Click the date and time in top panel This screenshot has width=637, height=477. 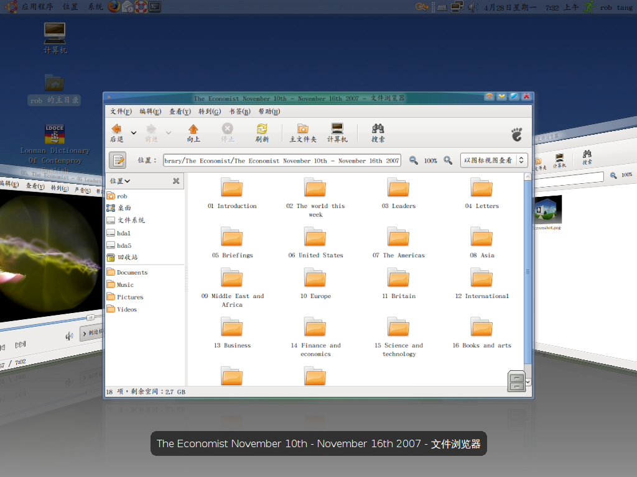tap(531, 7)
